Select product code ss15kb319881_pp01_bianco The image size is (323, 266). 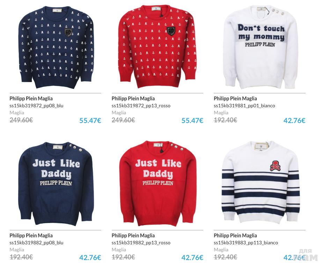[244, 106]
